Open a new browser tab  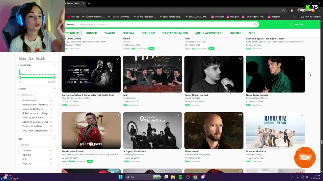(89, 3)
